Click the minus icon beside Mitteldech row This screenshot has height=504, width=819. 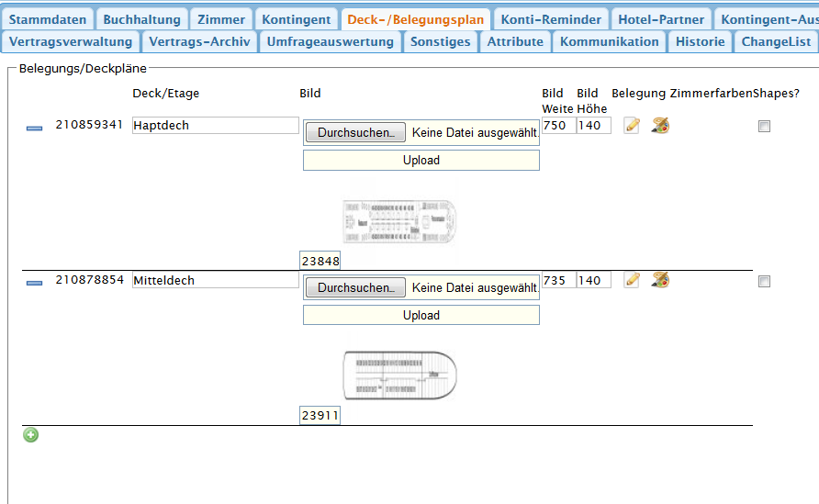[x=34, y=284]
